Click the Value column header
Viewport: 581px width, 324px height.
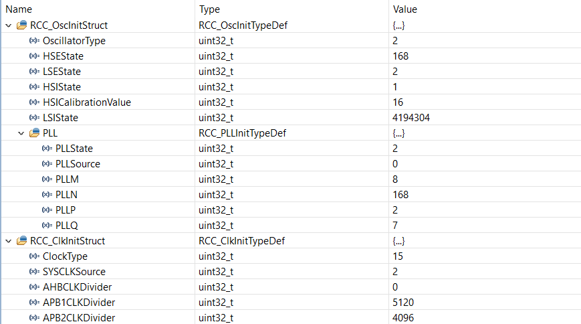(x=404, y=9)
